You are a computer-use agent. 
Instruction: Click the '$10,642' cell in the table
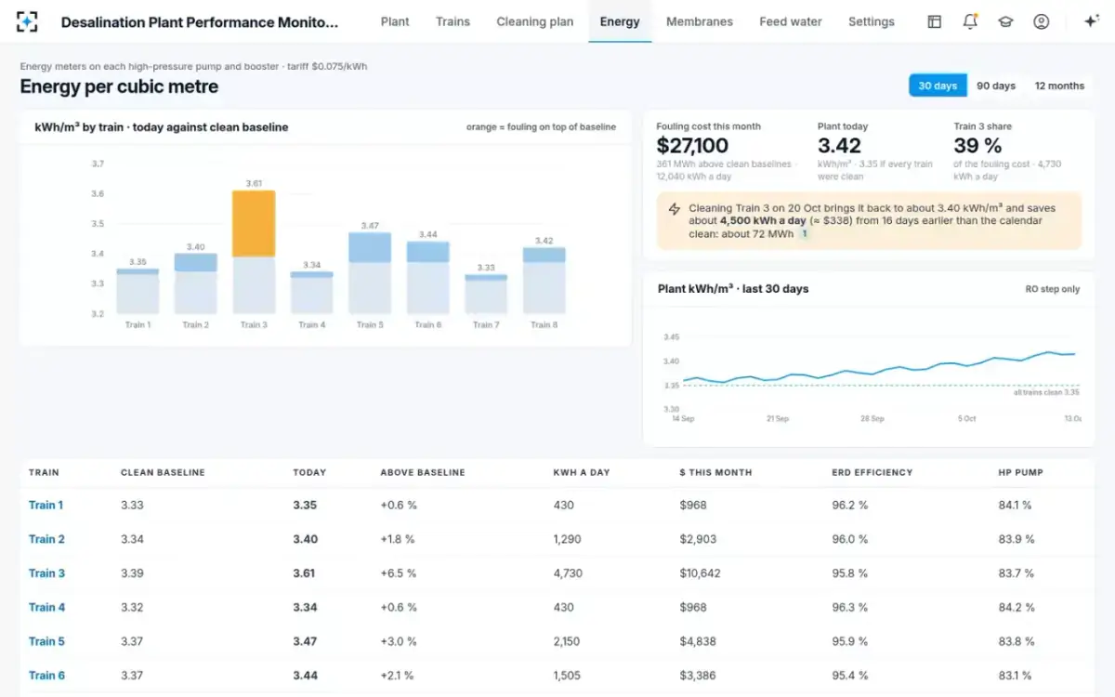pyautogui.click(x=700, y=573)
